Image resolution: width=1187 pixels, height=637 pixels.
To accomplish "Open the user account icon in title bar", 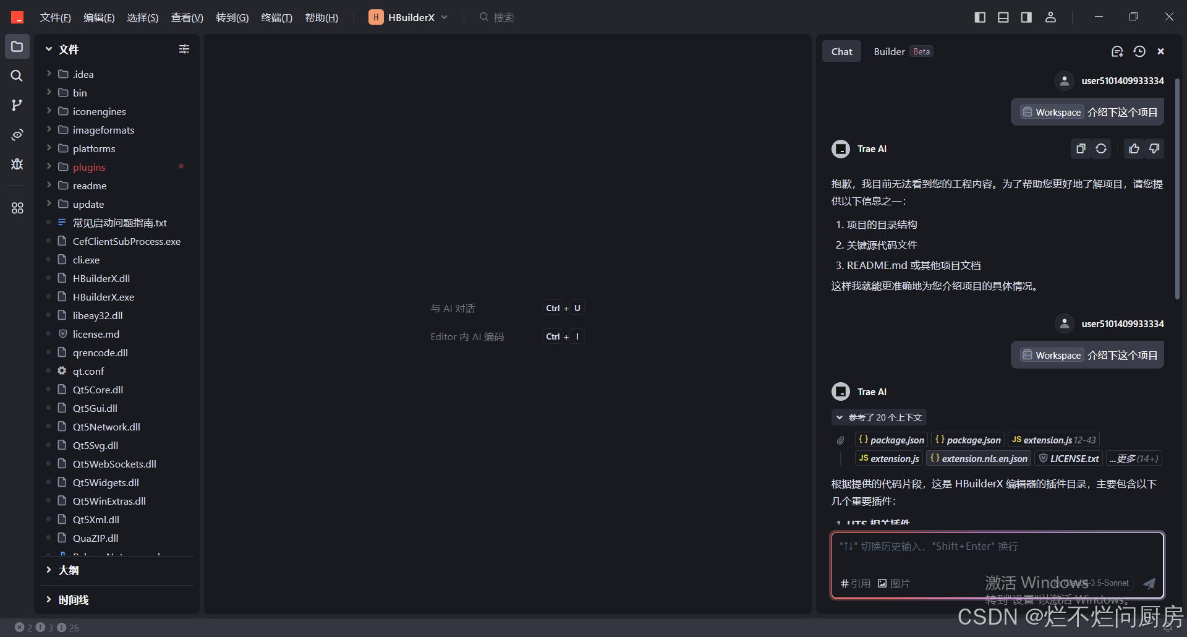I will tap(1050, 17).
